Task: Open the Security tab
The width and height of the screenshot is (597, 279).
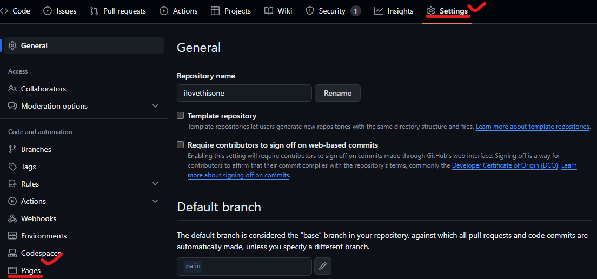Action: point(333,11)
